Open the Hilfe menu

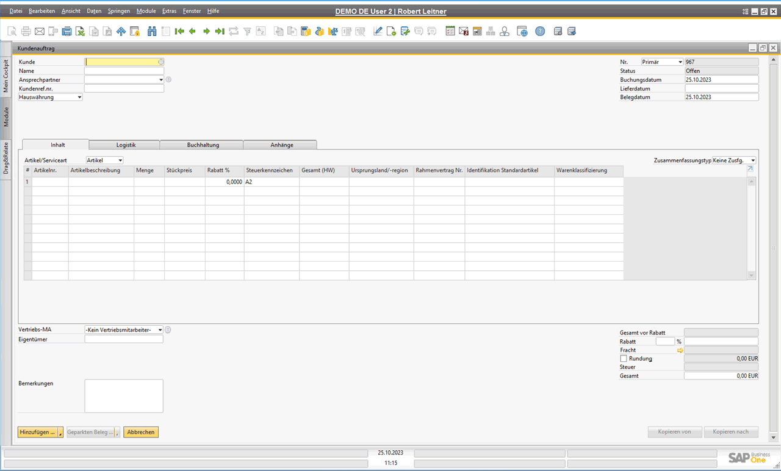tap(213, 11)
